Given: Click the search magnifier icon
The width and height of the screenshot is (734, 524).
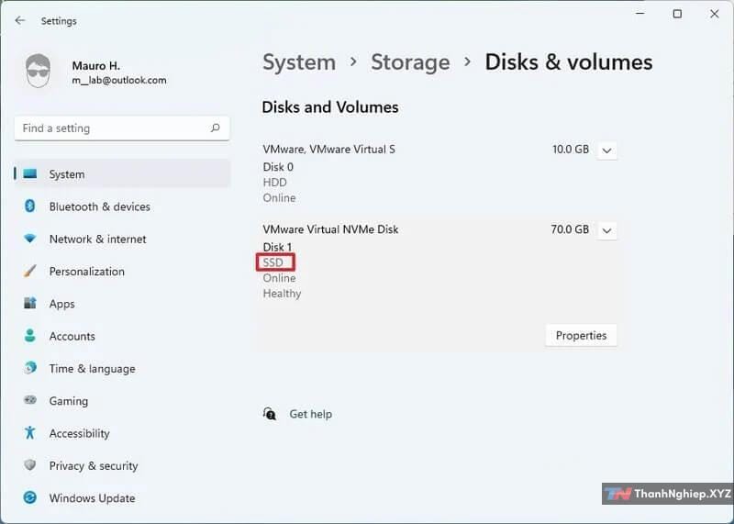Looking at the screenshot, I should point(216,128).
